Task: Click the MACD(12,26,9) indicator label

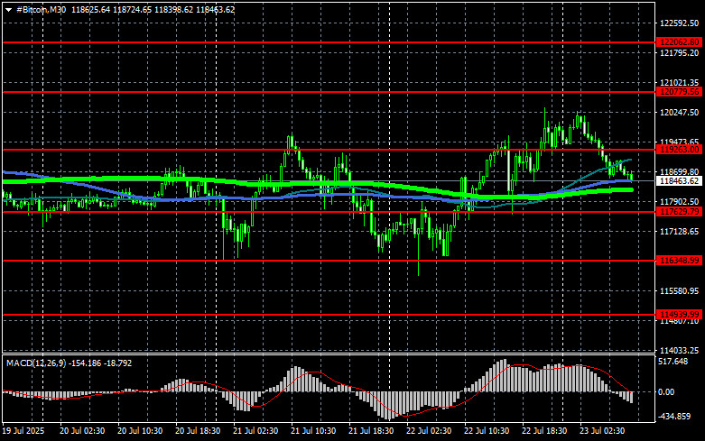Action: click(36, 363)
